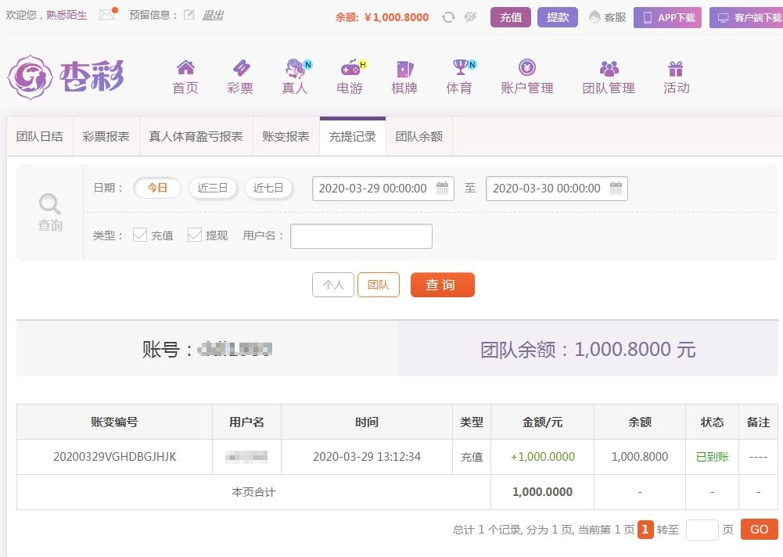Open the 彩票 lottery section

[x=240, y=77]
